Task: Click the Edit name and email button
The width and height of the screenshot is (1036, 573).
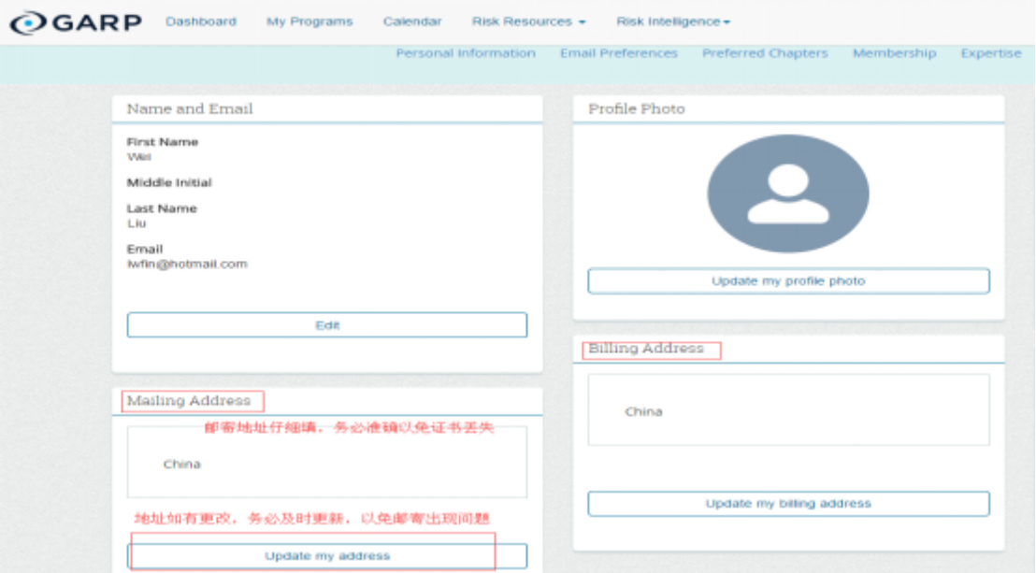Action: (x=327, y=325)
